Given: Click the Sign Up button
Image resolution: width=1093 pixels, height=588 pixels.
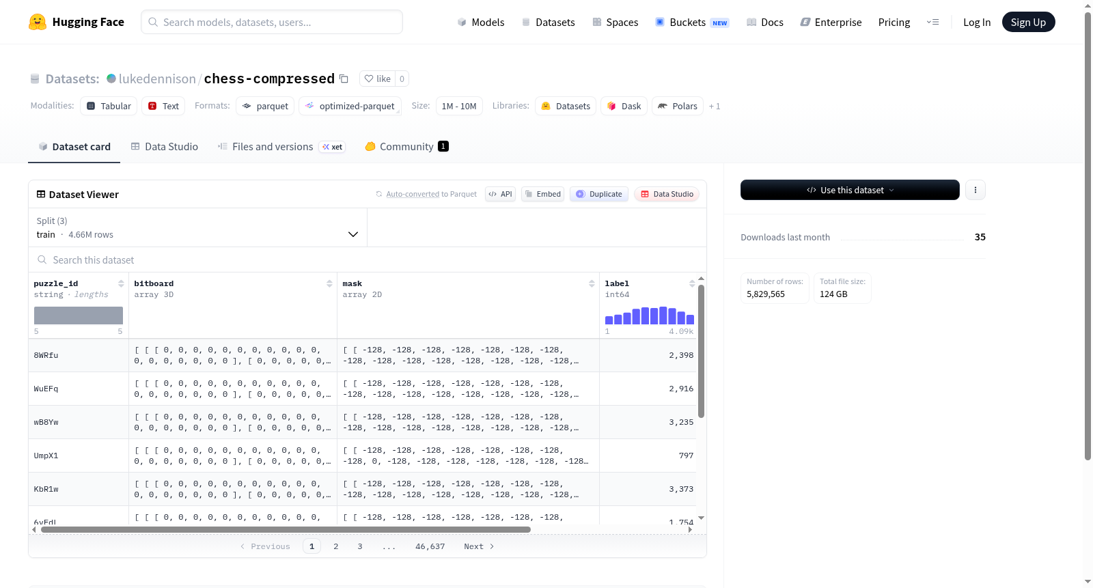Looking at the screenshot, I should tap(1028, 22).
